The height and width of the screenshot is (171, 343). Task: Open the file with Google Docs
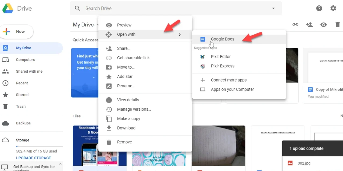tap(222, 39)
